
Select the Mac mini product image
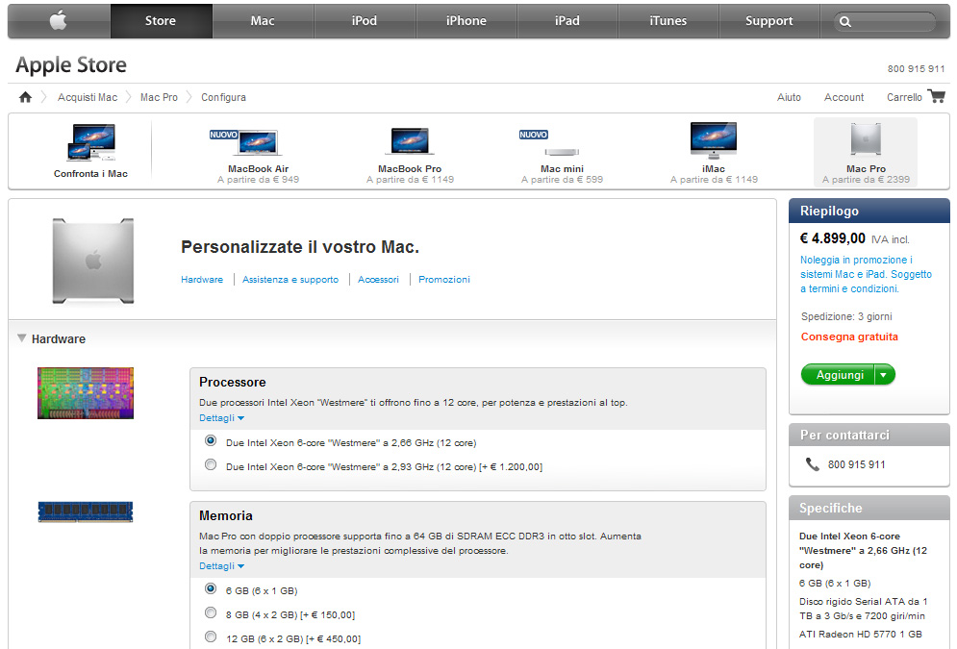562,151
